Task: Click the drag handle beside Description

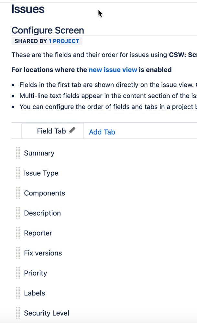Action: (18, 213)
